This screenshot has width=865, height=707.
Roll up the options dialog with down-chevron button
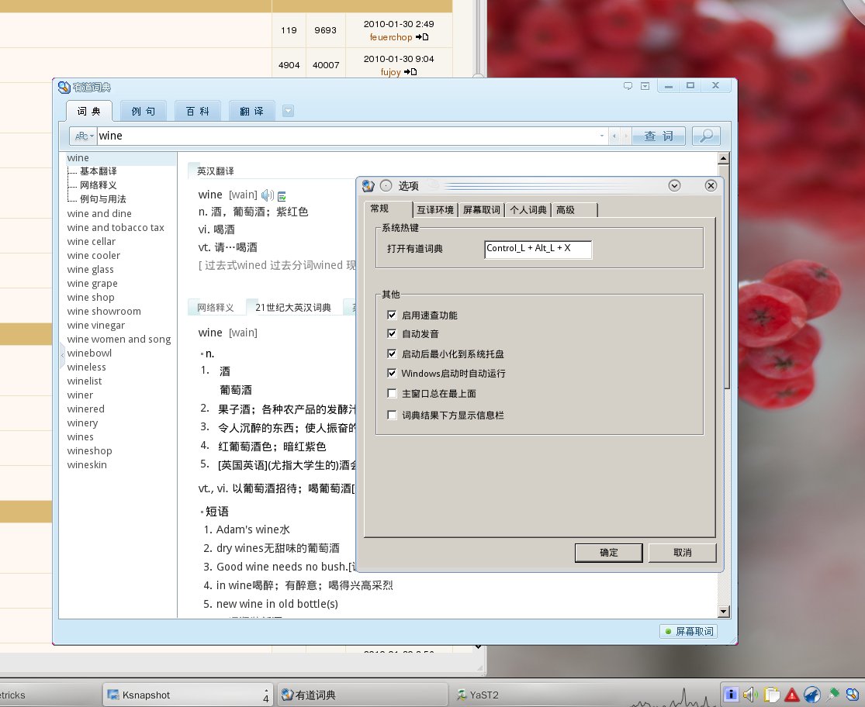tap(674, 186)
